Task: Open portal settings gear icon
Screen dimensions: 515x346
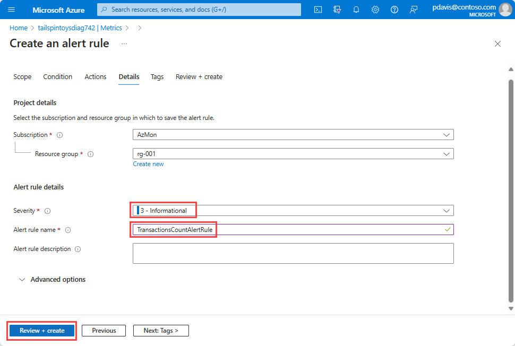Action: pos(375,10)
